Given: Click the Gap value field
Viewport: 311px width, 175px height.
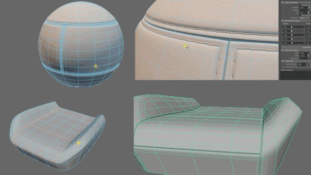Looking at the screenshot, I should pyautogui.click(x=303, y=13).
